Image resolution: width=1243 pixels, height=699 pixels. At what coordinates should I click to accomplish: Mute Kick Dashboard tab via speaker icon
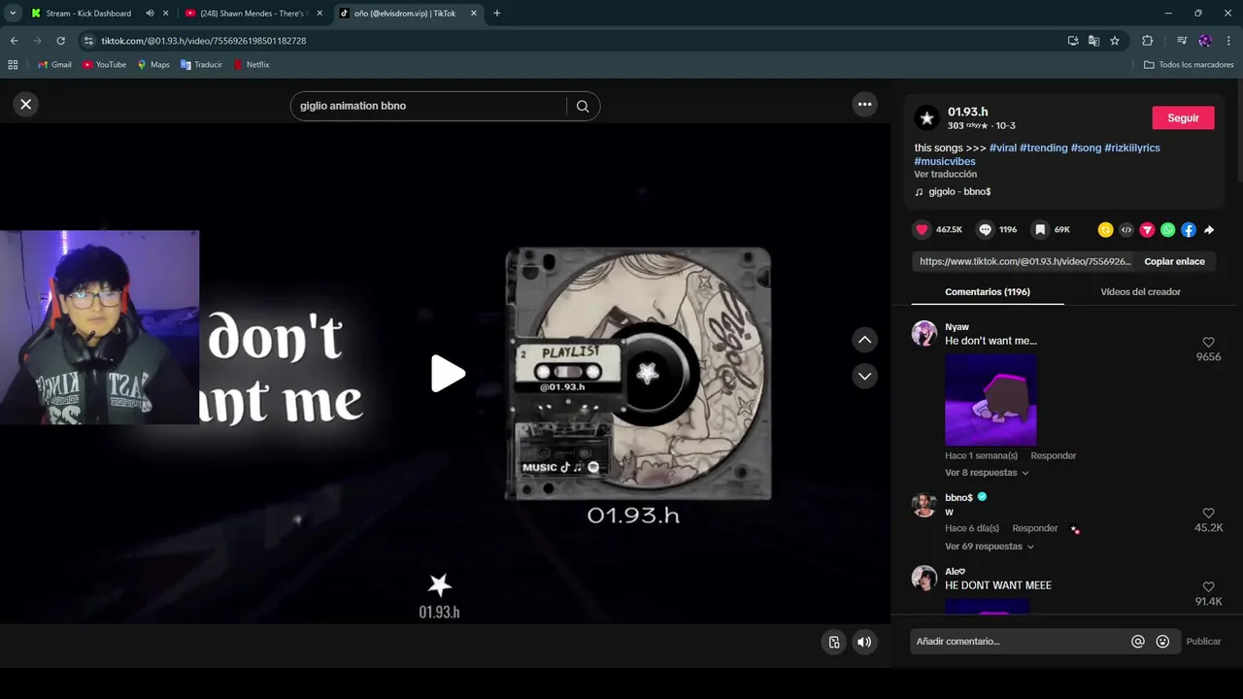click(x=150, y=14)
